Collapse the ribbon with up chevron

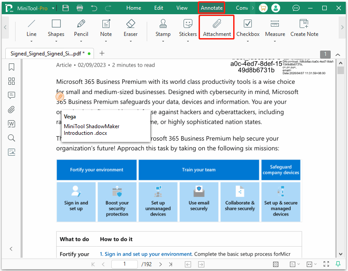pyautogui.click(x=338, y=55)
